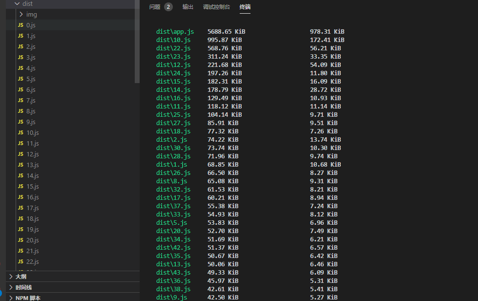Click the JS icon beside 10.js

pos(21,132)
